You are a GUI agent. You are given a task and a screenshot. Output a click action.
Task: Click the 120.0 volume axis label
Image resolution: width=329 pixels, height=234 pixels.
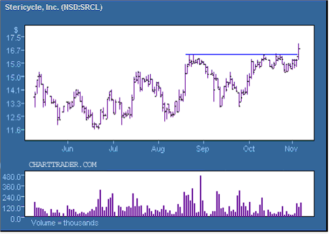[x=11, y=208]
